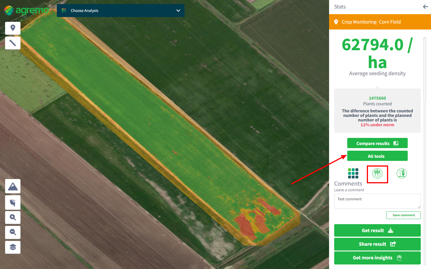This screenshot has width=431, height=269.
Task: Click the add field shape icon
Action: tap(13, 203)
